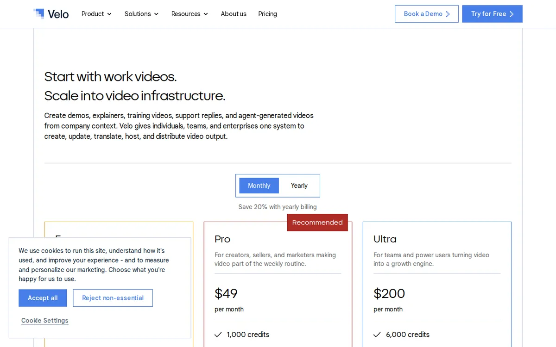Open the Solutions dropdown menu
This screenshot has width=556, height=347.
141,14
